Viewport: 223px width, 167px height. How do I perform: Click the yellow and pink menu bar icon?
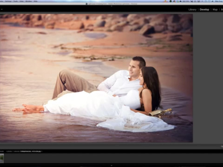[165, 1]
